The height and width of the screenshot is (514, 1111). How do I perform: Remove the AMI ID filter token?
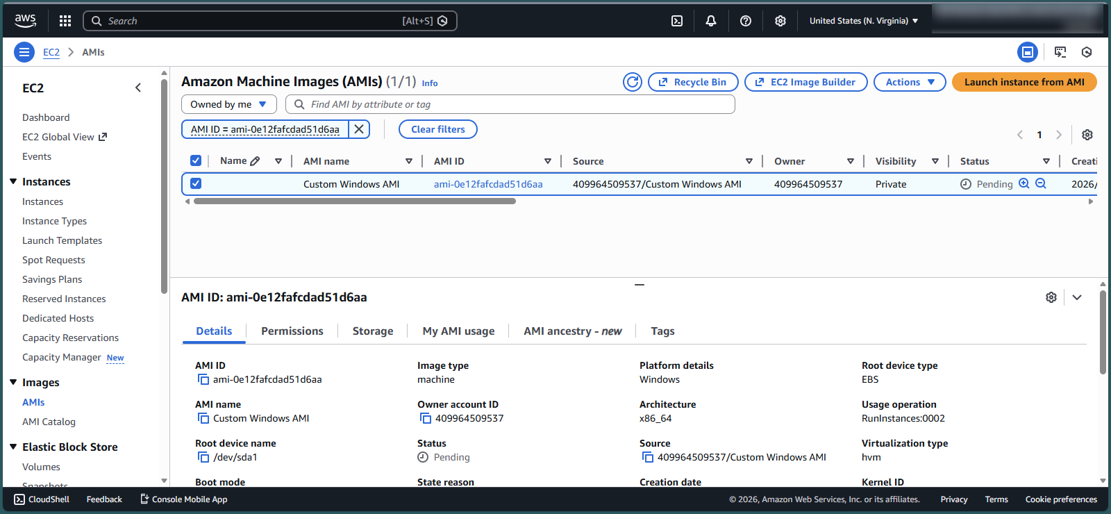[359, 129]
